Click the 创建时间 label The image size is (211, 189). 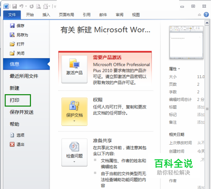[x=177, y=151]
